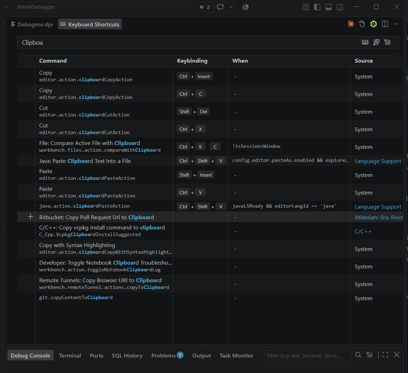Open the Problems panel tab
The height and width of the screenshot is (373, 408).
pyautogui.click(x=167, y=355)
